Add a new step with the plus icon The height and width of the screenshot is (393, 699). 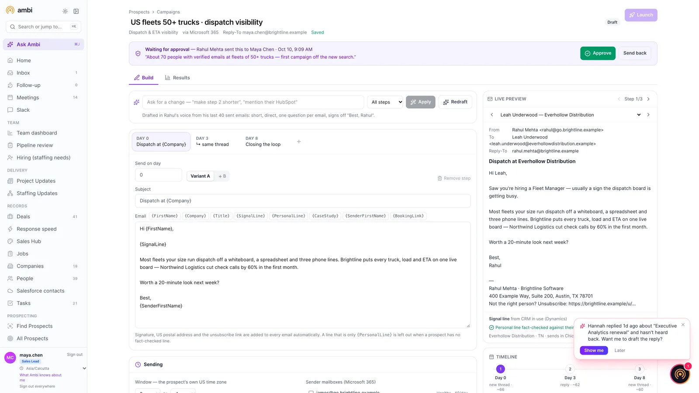pyautogui.click(x=299, y=141)
